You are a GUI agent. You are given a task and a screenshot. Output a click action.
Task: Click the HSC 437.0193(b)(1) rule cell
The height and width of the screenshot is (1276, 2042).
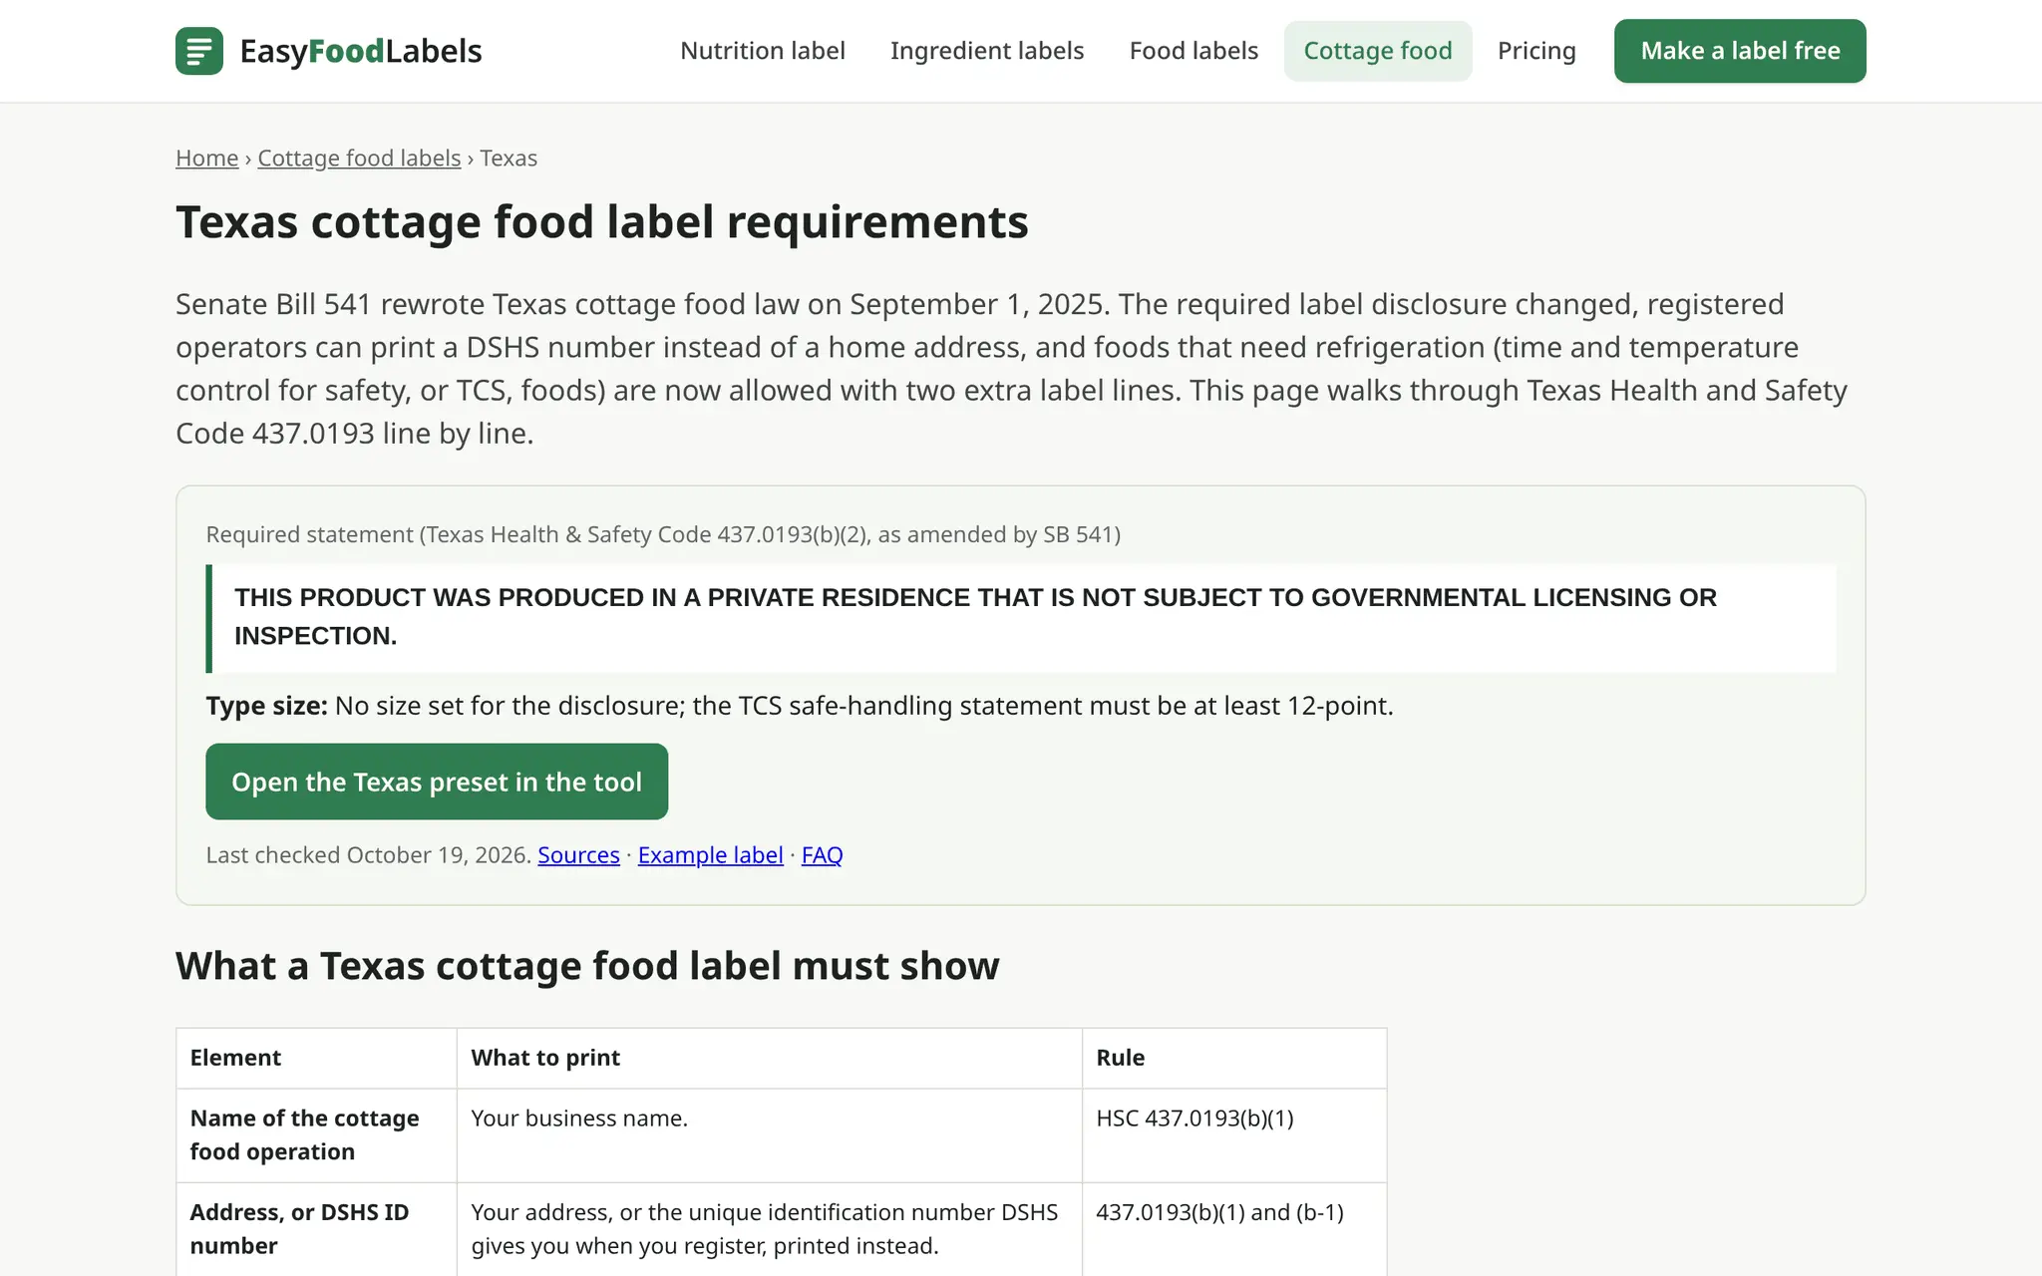pos(1234,1135)
